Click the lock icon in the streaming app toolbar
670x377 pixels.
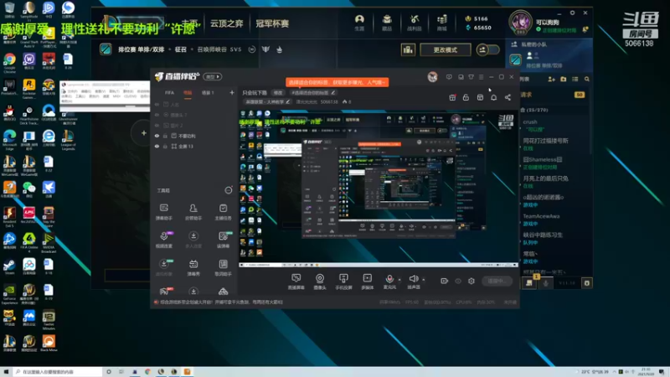tap(466, 97)
